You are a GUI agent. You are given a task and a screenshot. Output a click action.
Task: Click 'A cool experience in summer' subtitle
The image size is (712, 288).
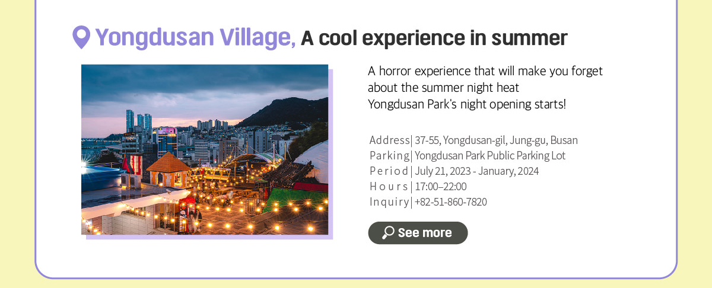click(x=434, y=38)
